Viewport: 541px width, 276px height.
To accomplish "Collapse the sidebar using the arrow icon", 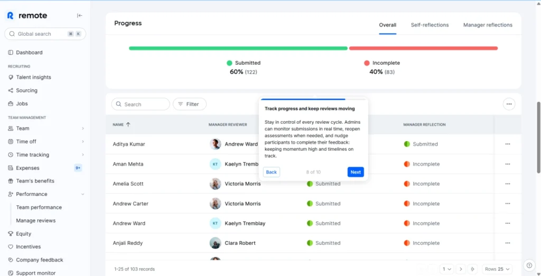I will 80,16.
